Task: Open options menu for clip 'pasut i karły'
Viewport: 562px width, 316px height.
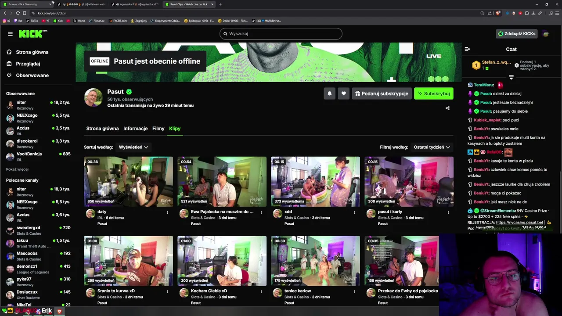Action: 448,212
